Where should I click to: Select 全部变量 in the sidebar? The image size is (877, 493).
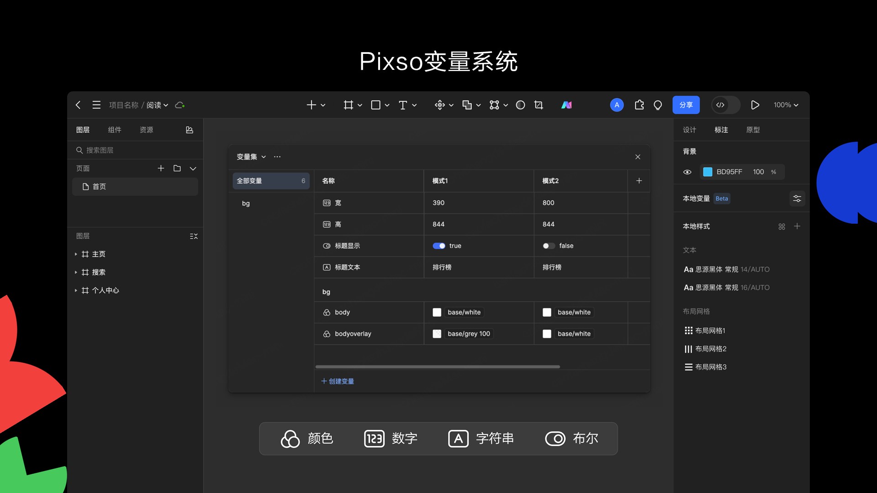271,181
